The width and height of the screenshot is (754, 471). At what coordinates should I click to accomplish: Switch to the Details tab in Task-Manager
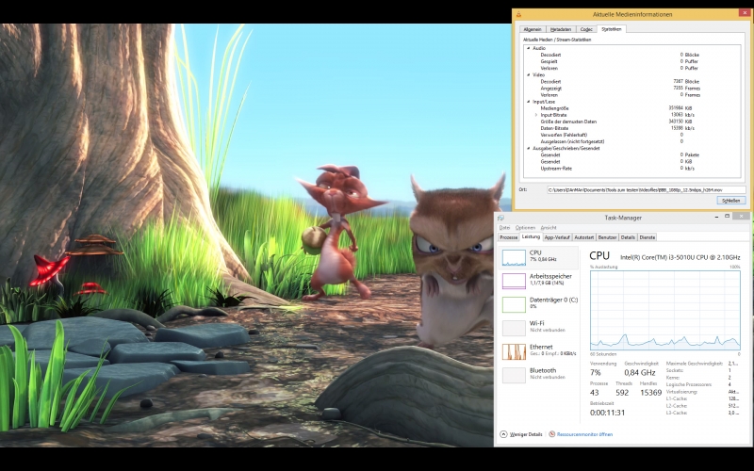(628, 237)
